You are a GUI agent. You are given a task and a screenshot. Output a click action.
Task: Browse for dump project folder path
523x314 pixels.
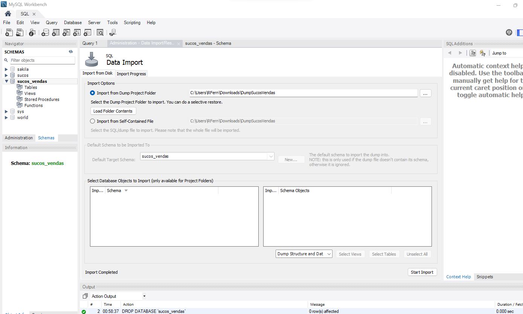(425, 93)
